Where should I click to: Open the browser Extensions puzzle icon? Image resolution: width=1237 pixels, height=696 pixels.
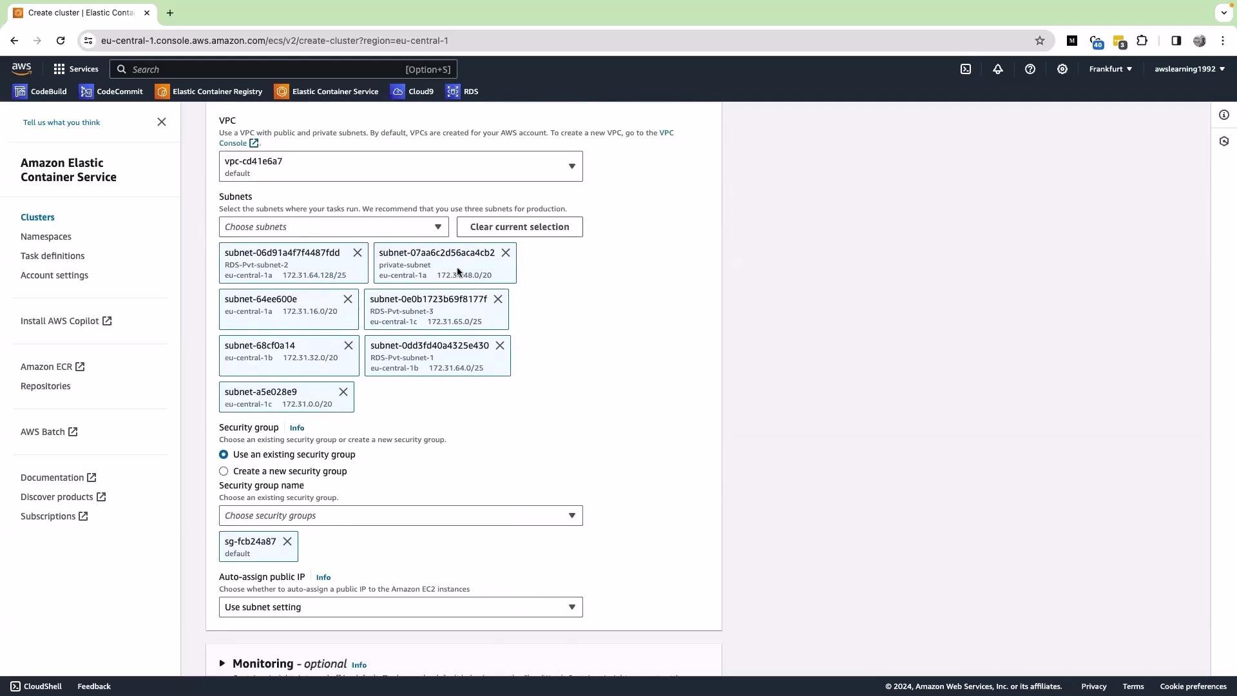coord(1142,41)
